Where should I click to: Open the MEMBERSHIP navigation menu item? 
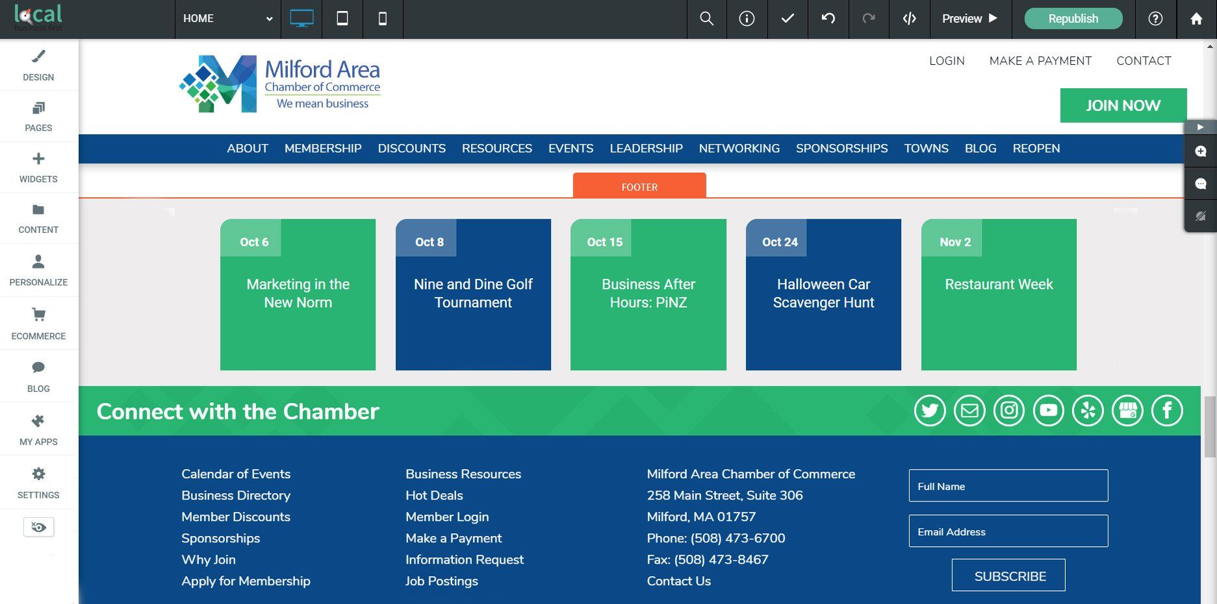click(x=323, y=149)
